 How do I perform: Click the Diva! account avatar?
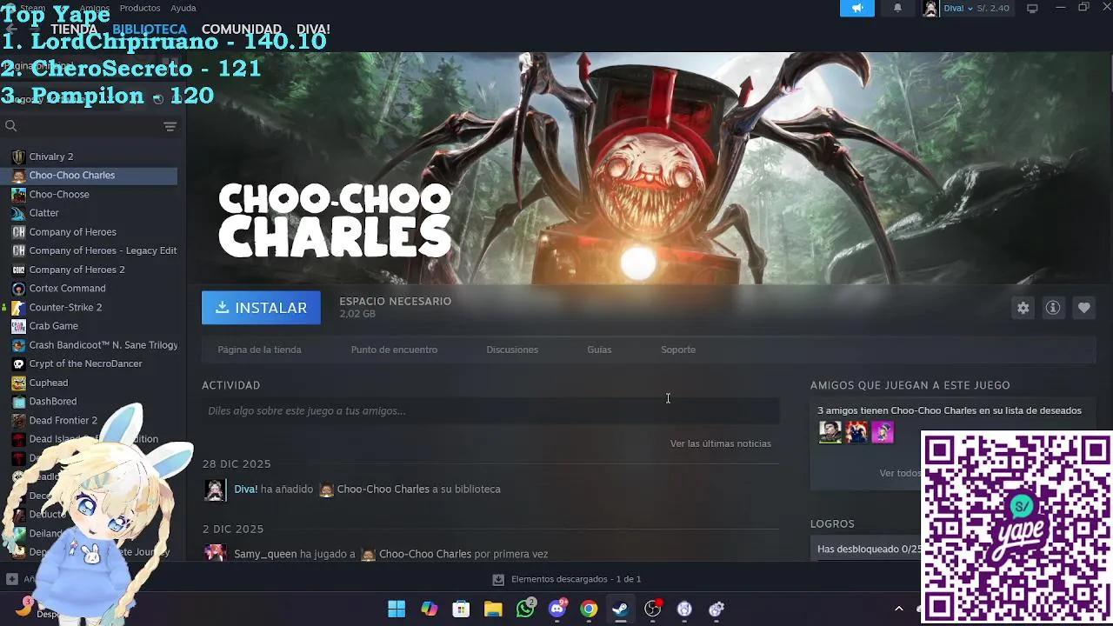pyautogui.click(x=930, y=9)
